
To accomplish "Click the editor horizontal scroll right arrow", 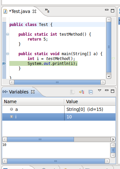I will pyautogui.click(x=103, y=82).
